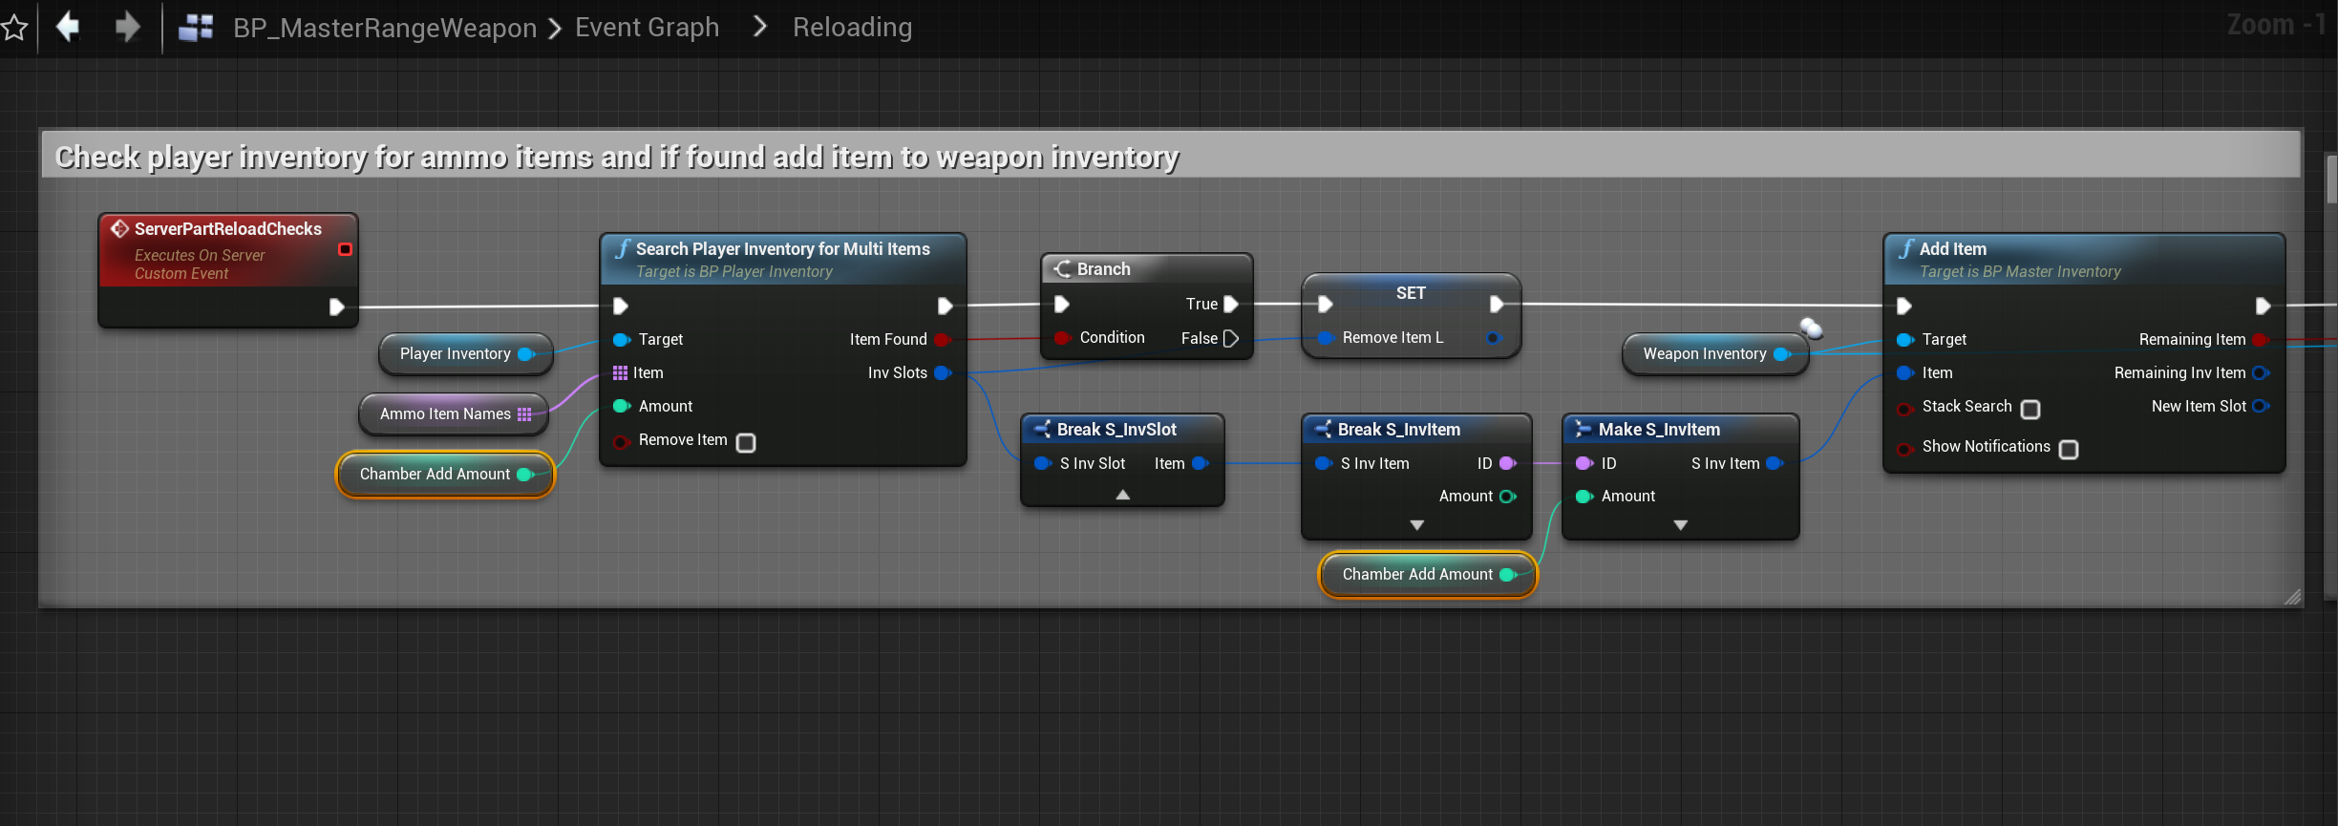Screen dimensions: 2338x826
Task: Click the blueprint graph icon in breadcrumb
Action: (196, 28)
